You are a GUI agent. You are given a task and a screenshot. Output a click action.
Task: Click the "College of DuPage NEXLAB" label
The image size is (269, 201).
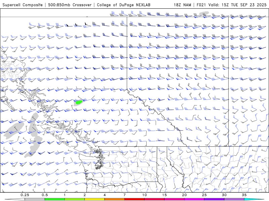(123, 5)
